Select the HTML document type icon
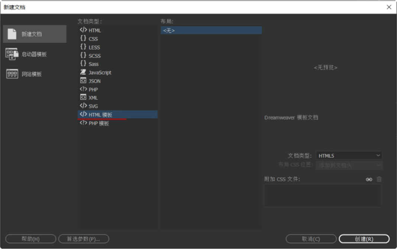 83,30
